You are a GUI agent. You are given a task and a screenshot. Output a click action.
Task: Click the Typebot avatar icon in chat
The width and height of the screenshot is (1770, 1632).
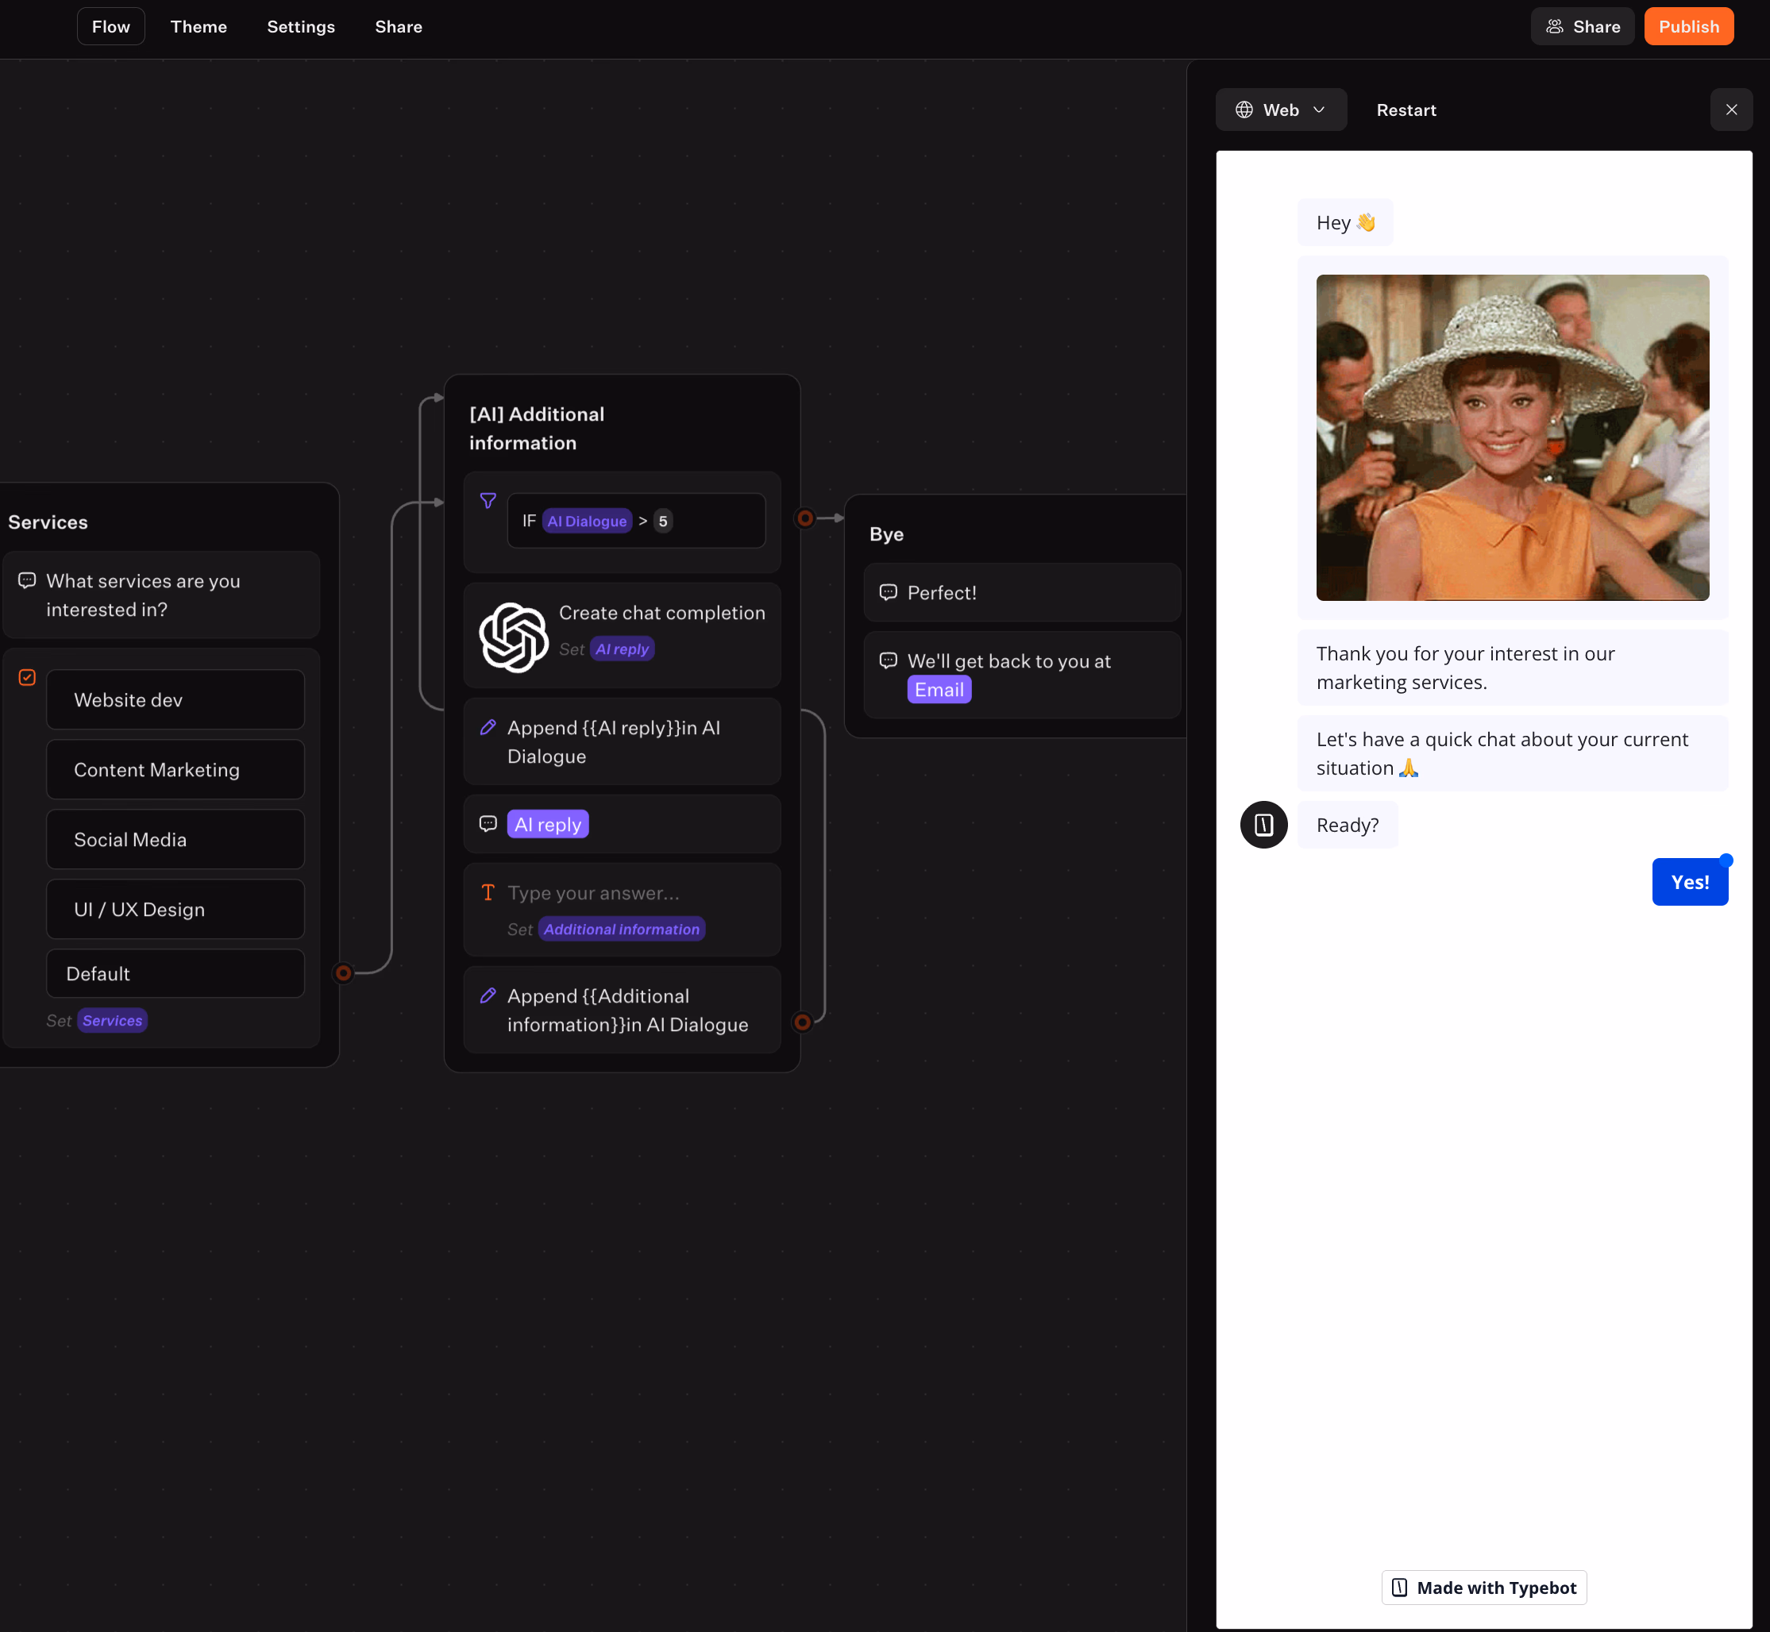[1263, 825]
